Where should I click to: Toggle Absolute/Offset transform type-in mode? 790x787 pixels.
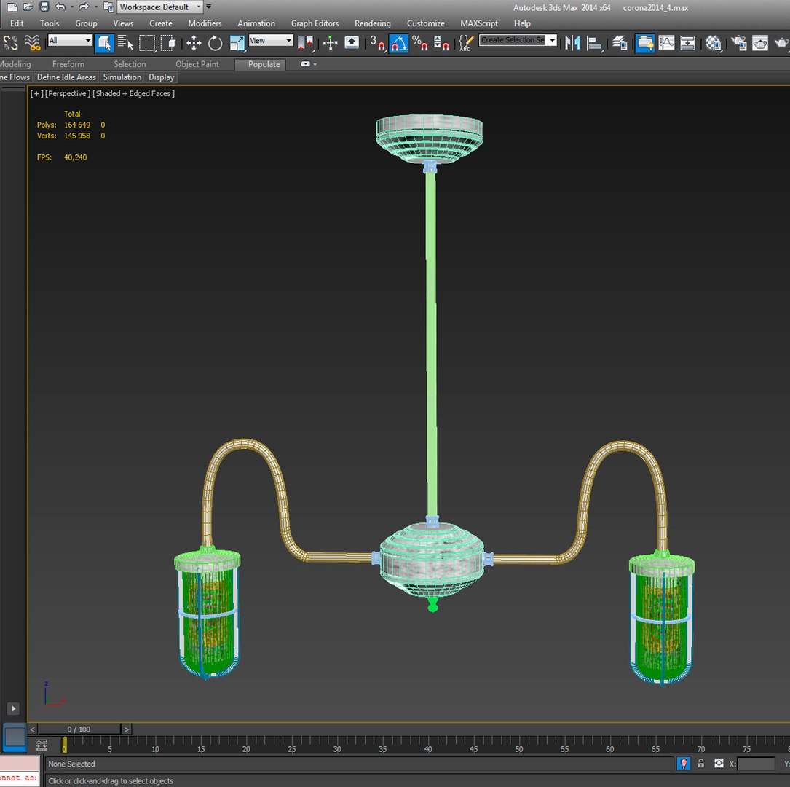tap(719, 763)
